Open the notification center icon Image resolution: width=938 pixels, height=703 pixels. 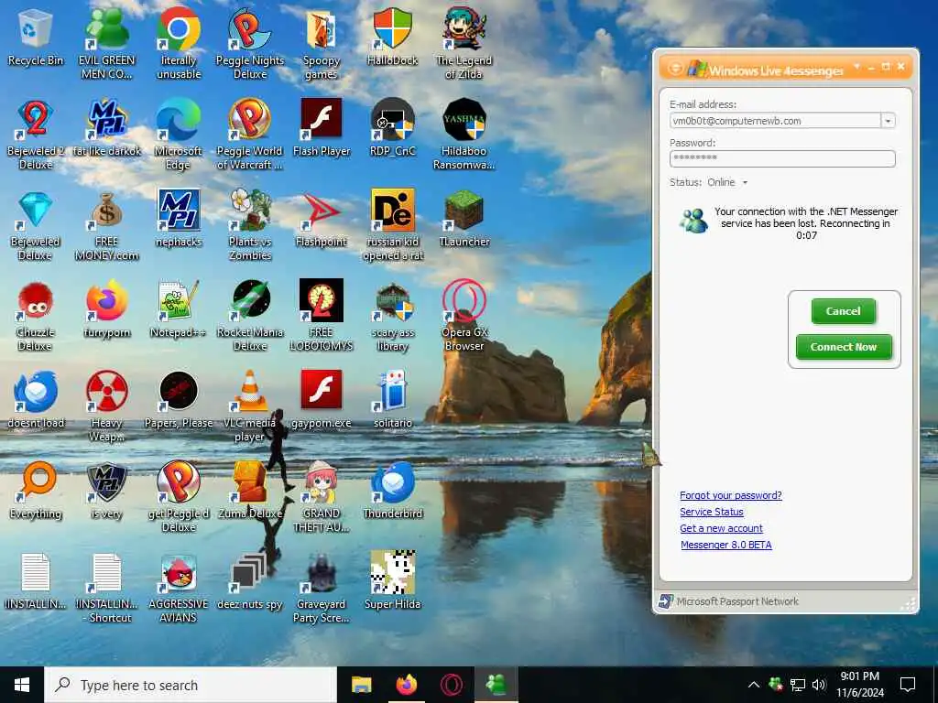click(908, 685)
